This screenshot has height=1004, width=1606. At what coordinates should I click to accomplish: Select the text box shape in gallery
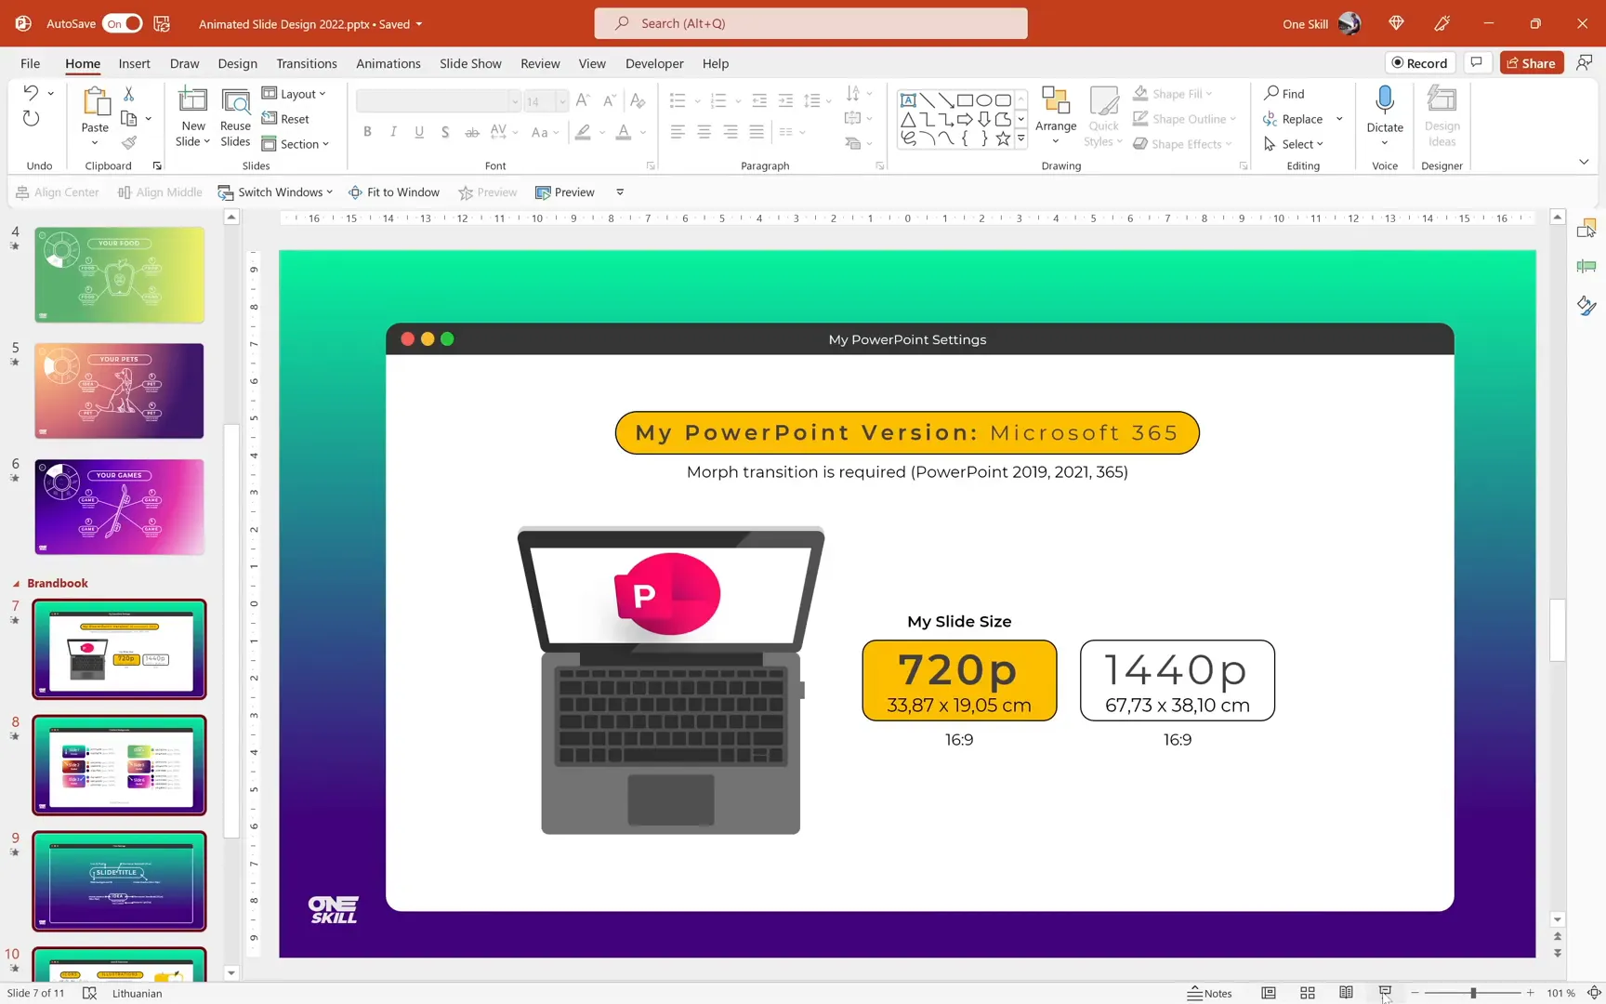[x=909, y=100]
